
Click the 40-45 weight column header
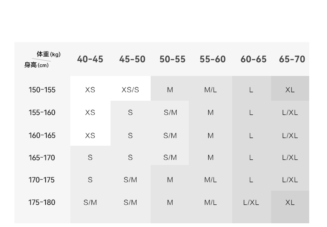[x=90, y=59]
